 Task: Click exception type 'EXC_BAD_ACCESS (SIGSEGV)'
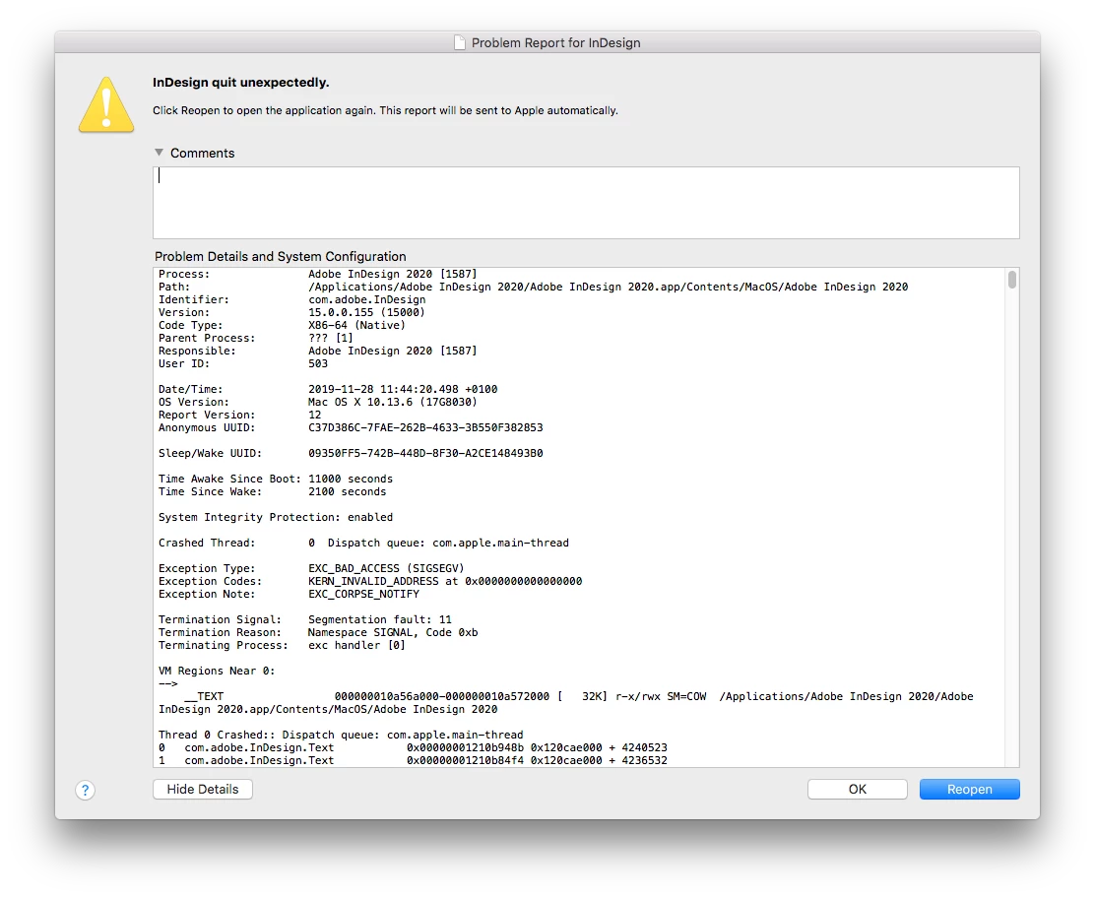point(386,568)
